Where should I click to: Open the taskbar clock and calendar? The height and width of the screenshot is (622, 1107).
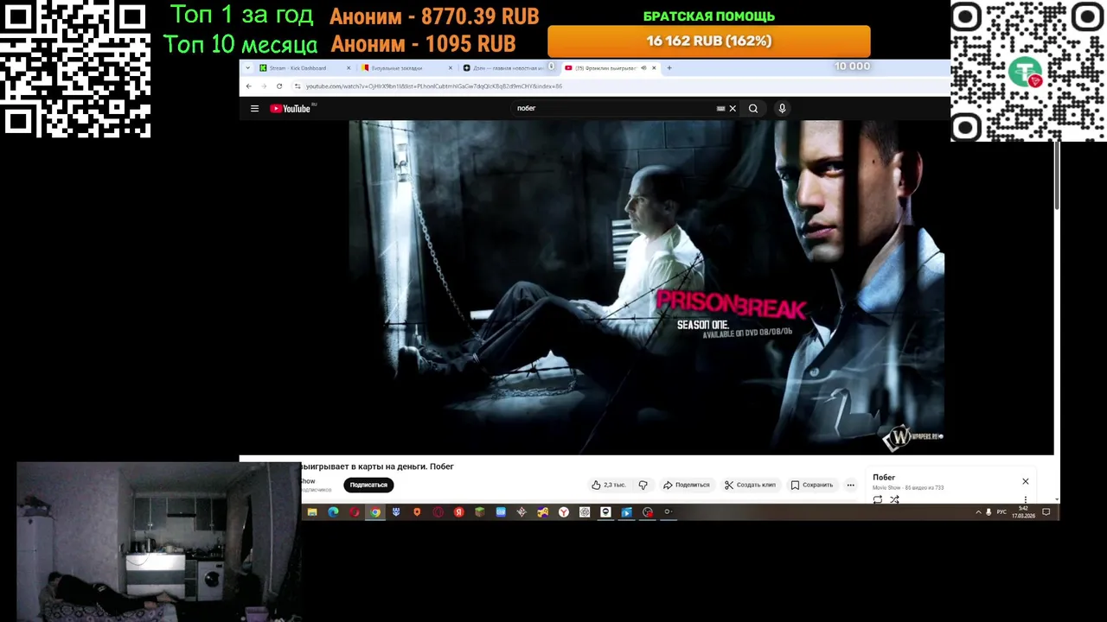1024,512
